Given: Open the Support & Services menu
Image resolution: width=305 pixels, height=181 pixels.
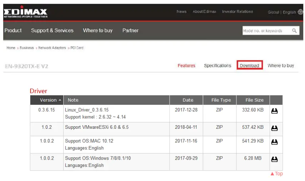Looking at the screenshot, I should [52, 30].
